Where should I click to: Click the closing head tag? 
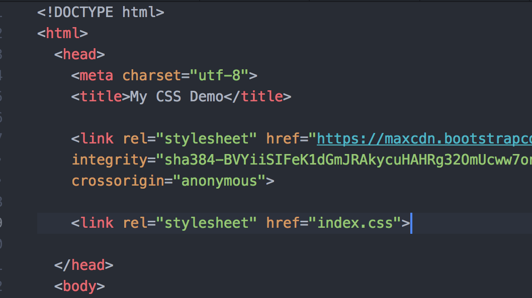point(83,265)
